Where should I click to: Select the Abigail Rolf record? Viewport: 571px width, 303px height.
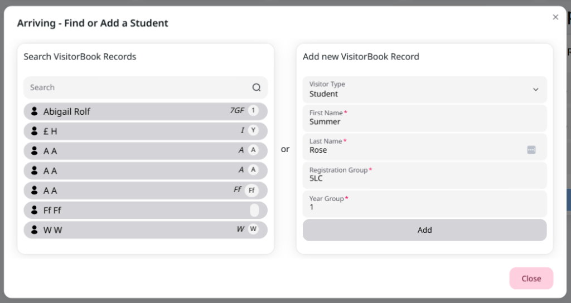pos(146,111)
